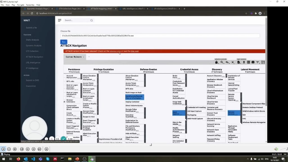Open browser extensions puzzle icon
288x162 pixels.
point(256,13)
